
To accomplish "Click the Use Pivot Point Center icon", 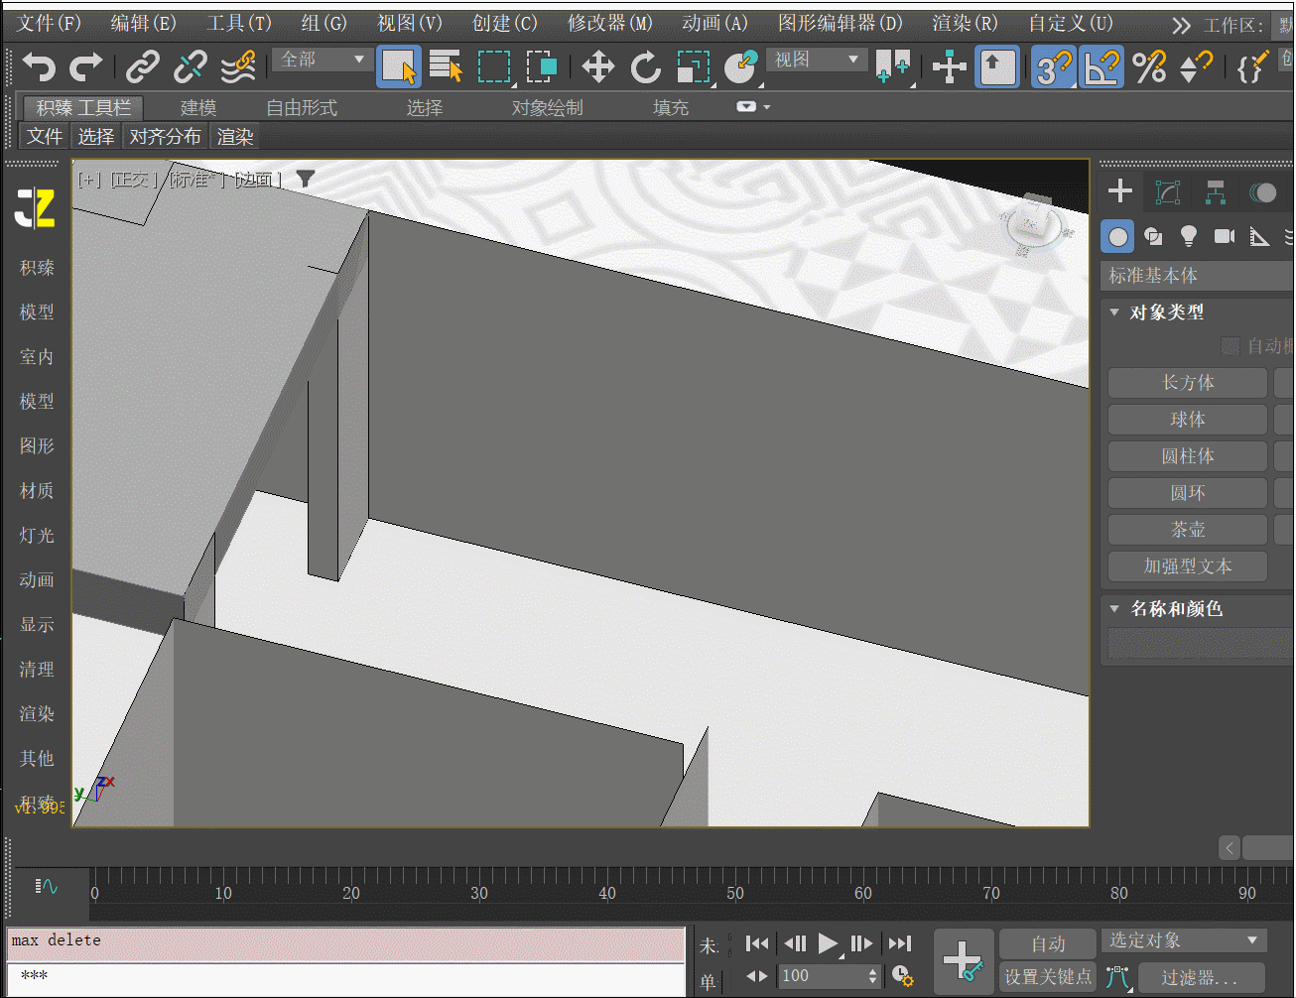I will (893, 67).
